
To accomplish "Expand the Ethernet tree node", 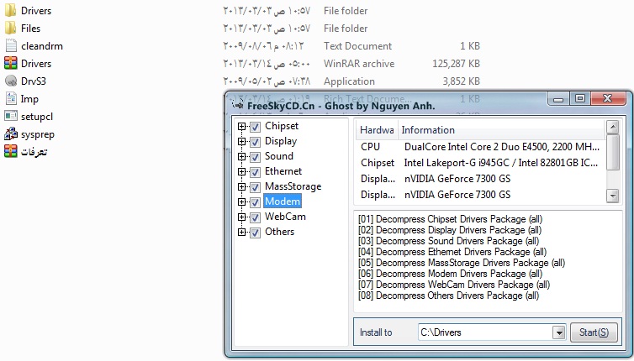I will tap(242, 171).
